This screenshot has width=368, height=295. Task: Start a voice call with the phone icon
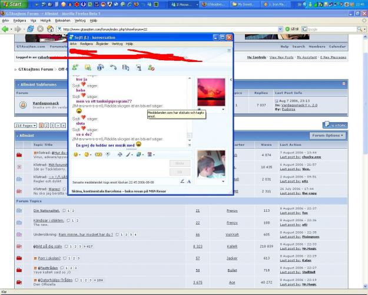click(113, 68)
